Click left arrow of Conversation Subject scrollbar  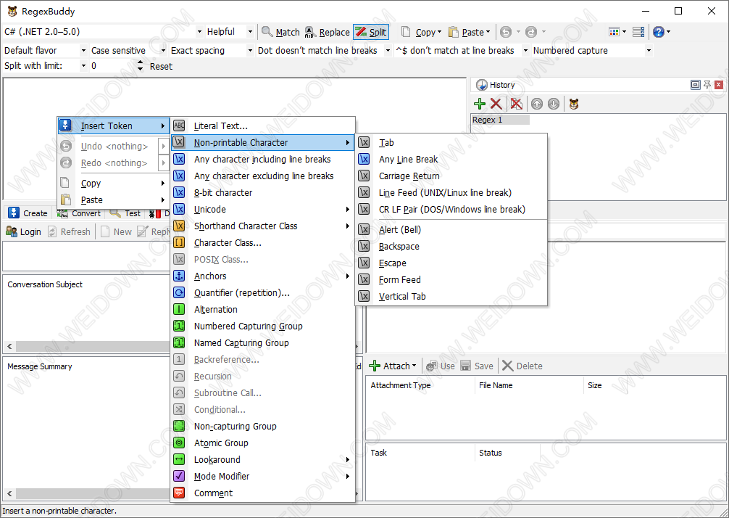click(9, 347)
